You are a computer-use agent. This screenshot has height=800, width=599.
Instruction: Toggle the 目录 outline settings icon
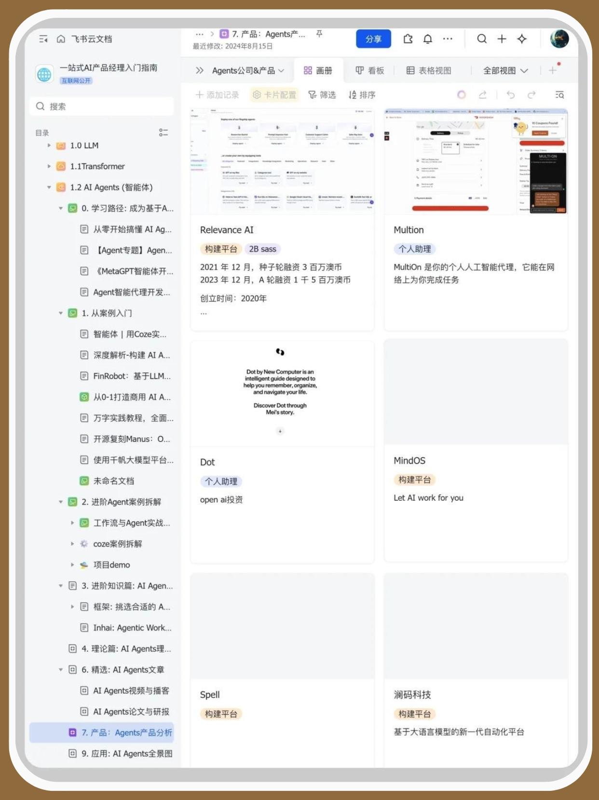tap(163, 132)
